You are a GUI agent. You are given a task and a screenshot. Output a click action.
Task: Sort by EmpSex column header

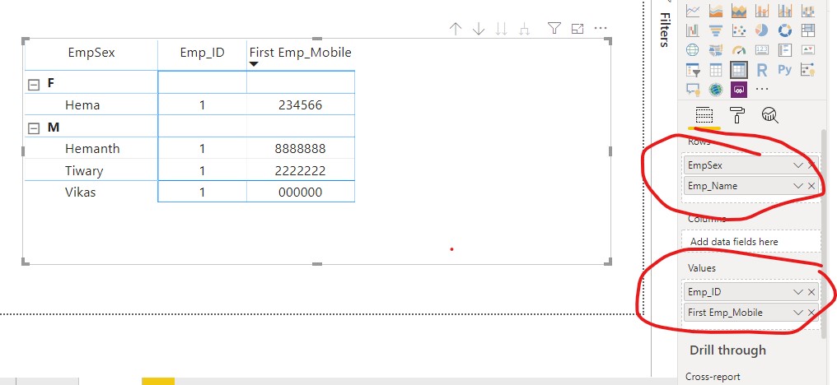[x=91, y=53]
